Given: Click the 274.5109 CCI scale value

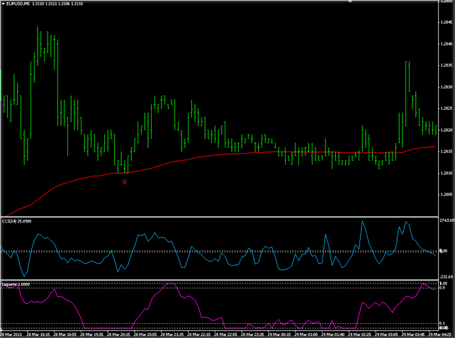Looking at the screenshot, I should click(x=446, y=221).
